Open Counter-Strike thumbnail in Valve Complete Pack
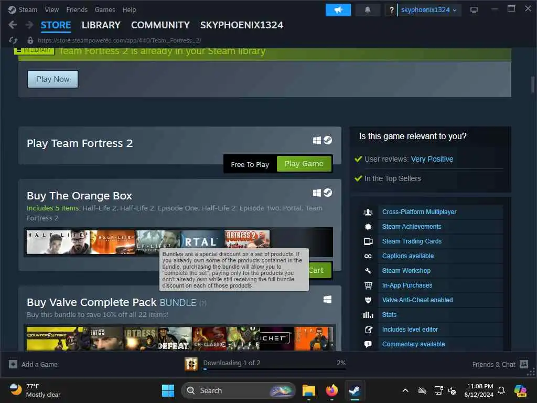Image resolution: width=537 pixels, height=403 pixels. click(55, 338)
